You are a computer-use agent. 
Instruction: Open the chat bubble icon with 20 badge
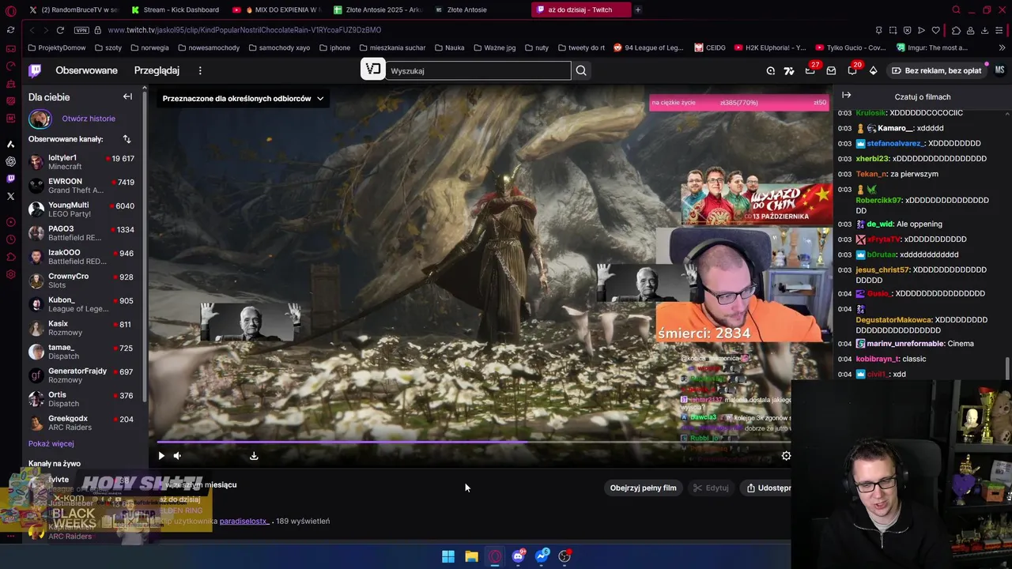point(852,70)
